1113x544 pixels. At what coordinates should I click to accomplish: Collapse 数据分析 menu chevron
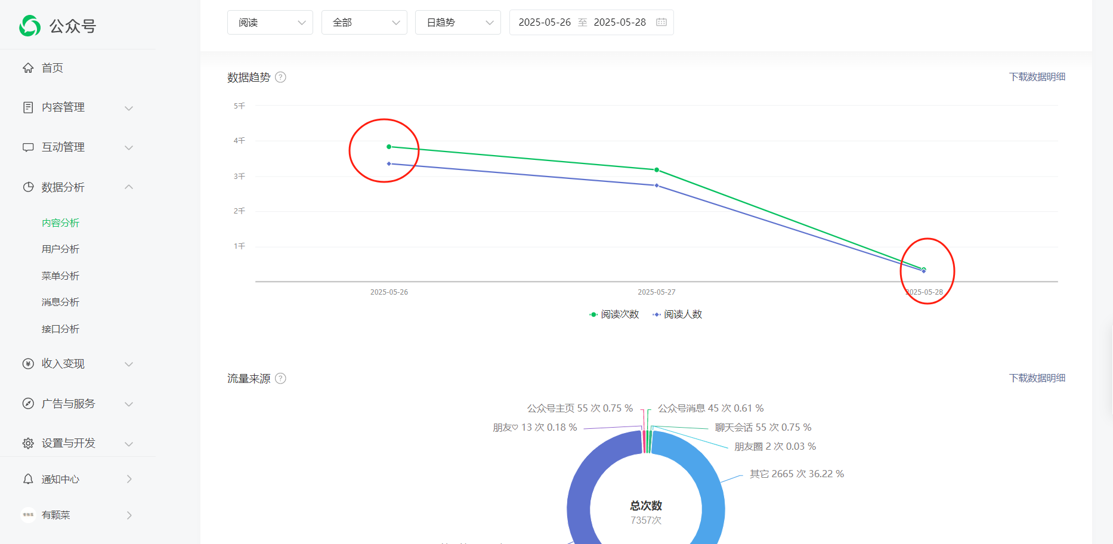[129, 187]
